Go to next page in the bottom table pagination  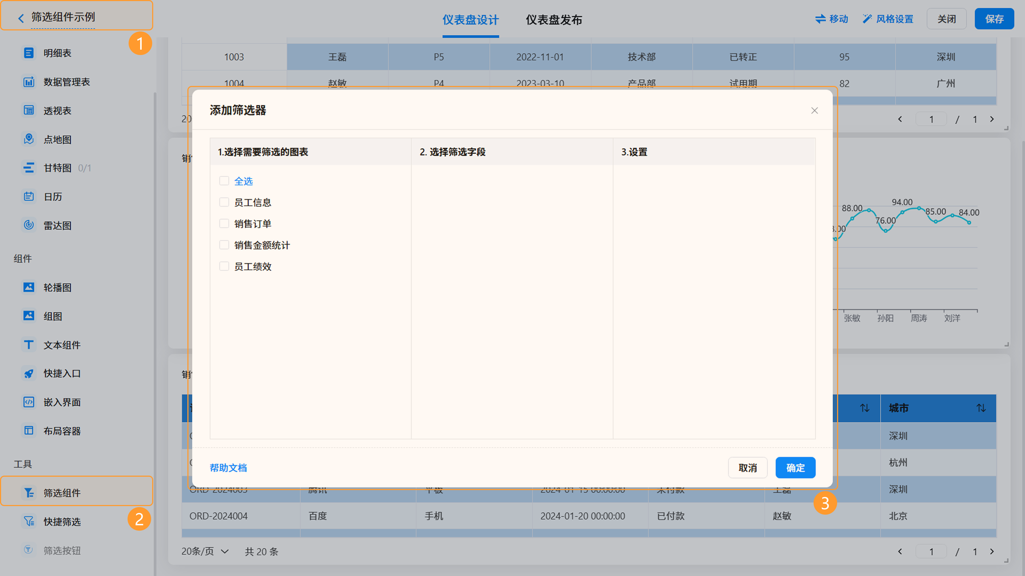click(x=992, y=552)
